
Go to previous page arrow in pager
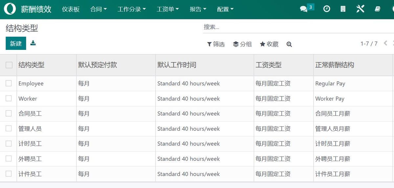pos(385,43)
